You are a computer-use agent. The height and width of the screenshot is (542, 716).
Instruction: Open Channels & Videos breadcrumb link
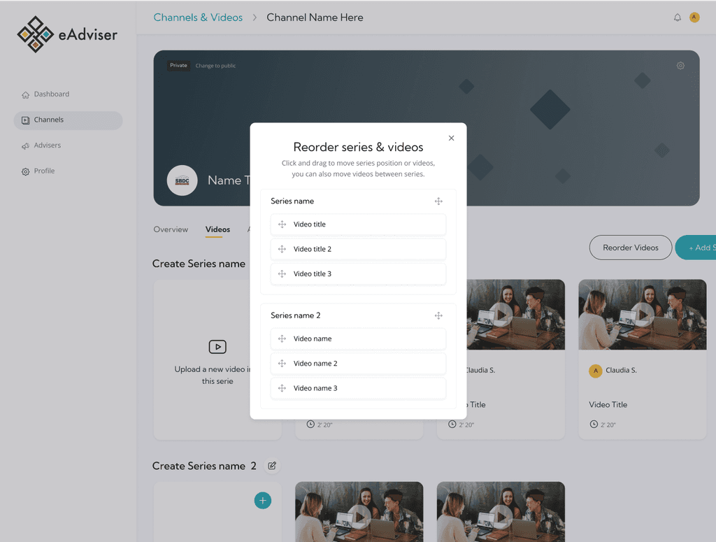(198, 17)
